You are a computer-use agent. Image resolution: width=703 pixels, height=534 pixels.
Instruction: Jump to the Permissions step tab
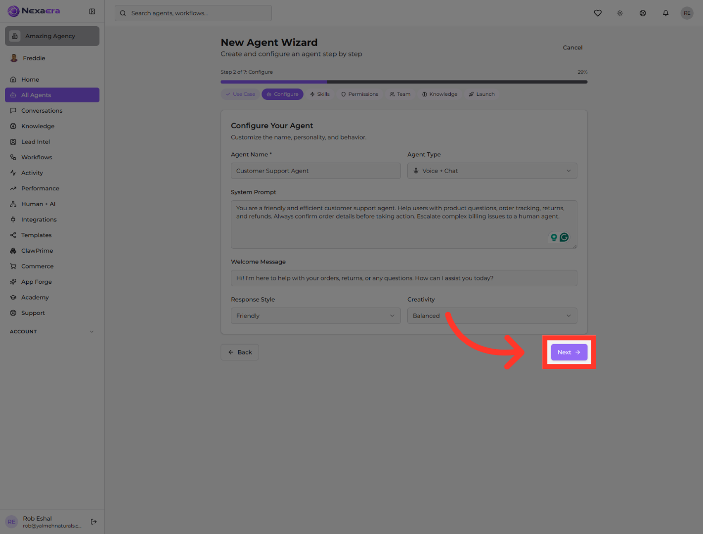click(x=359, y=94)
